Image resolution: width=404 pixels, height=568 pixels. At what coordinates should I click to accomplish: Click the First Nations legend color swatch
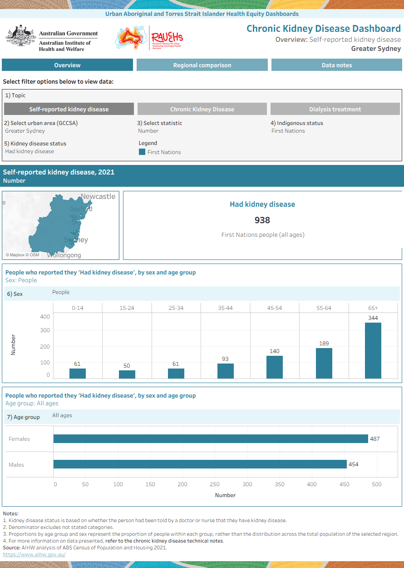[x=142, y=152]
